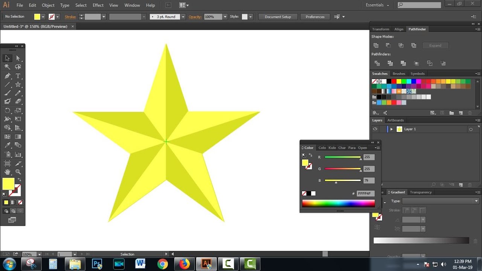The width and height of the screenshot is (482, 271).
Task: Select the Scale tool
Action: (18, 110)
